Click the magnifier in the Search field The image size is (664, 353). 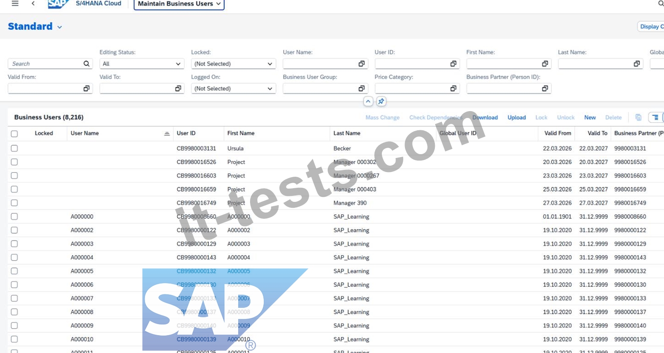point(86,64)
